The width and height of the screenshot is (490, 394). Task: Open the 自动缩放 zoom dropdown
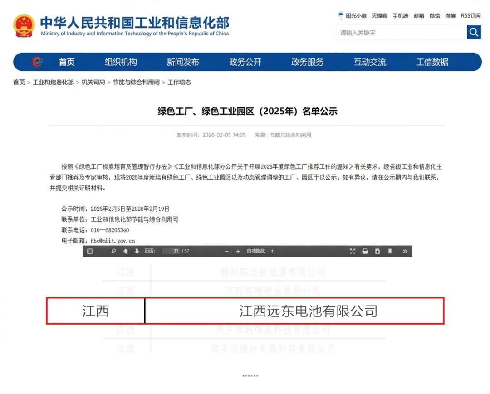pyautogui.click(x=260, y=251)
